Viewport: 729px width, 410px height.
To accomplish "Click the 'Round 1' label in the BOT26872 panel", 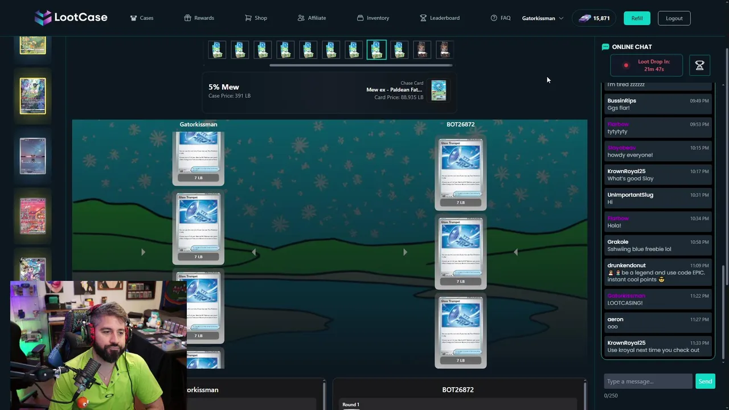I will pos(351,404).
